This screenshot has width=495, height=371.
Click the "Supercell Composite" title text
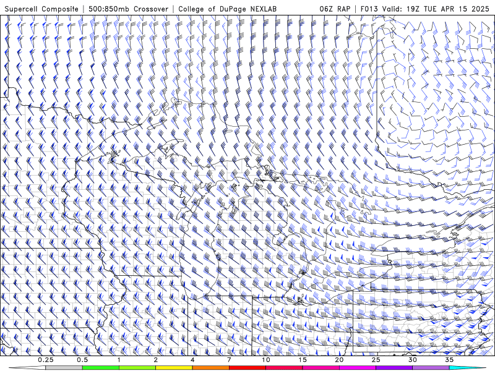pyautogui.click(x=41, y=9)
